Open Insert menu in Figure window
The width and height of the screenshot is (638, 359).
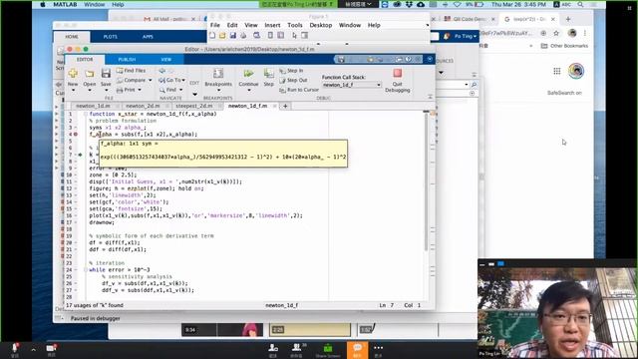[272, 25]
